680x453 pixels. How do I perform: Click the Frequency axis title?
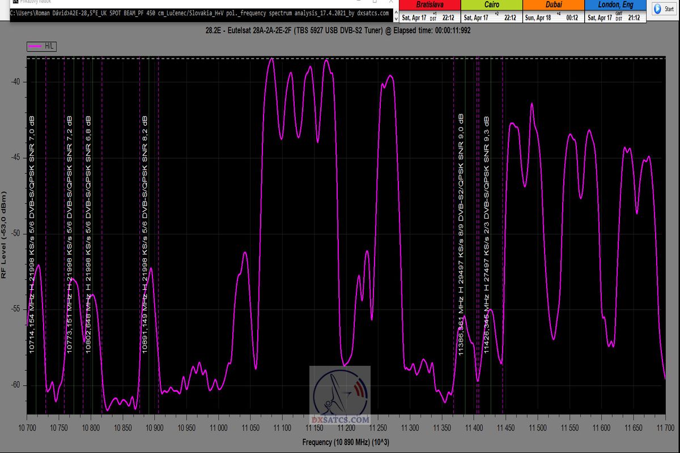pyautogui.click(x=345, y=442)
